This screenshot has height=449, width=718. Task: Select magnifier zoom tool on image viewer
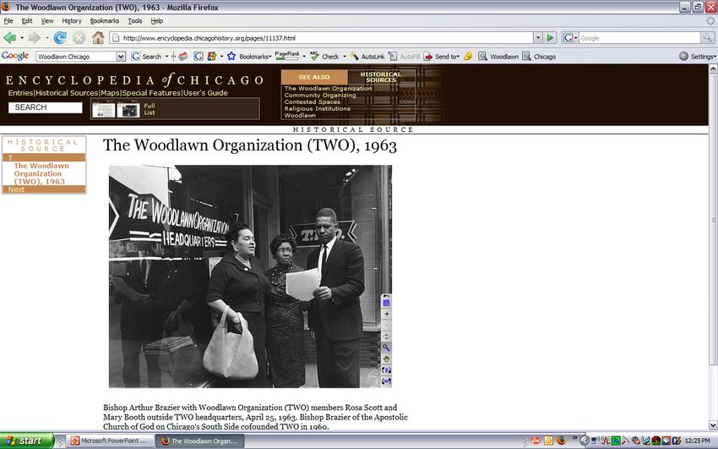click(x=387, y=348)
